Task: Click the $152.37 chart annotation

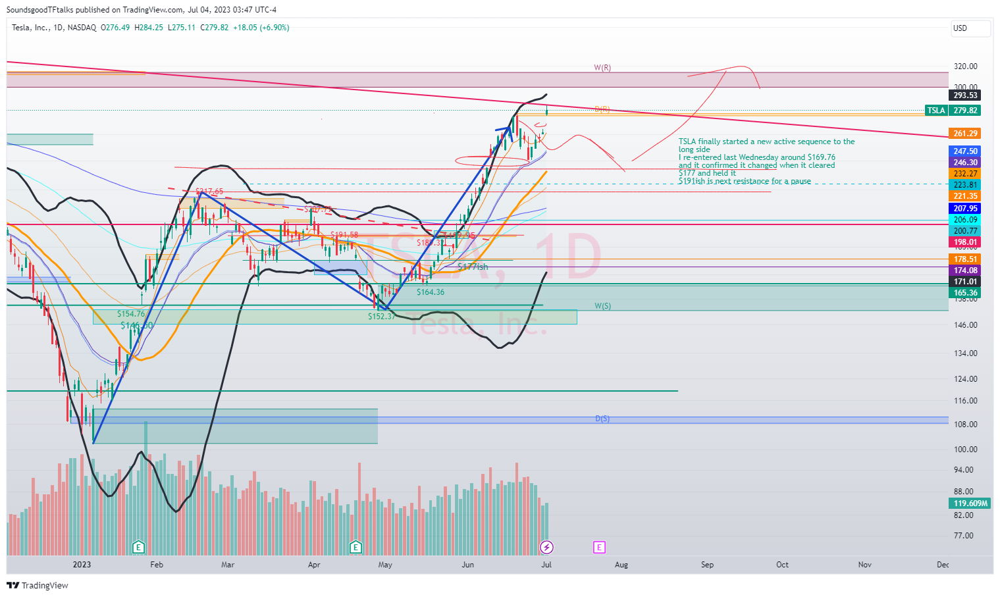Action: pos(382,317)
